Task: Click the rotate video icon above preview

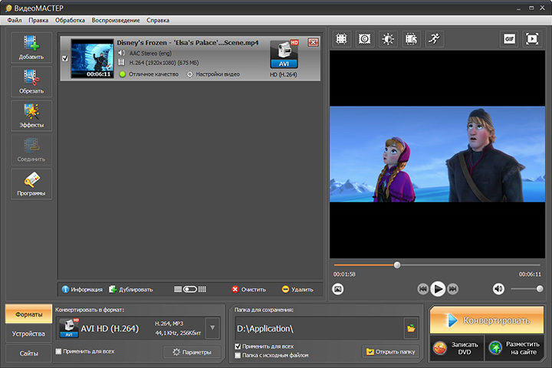Action: tap(411, 39)
